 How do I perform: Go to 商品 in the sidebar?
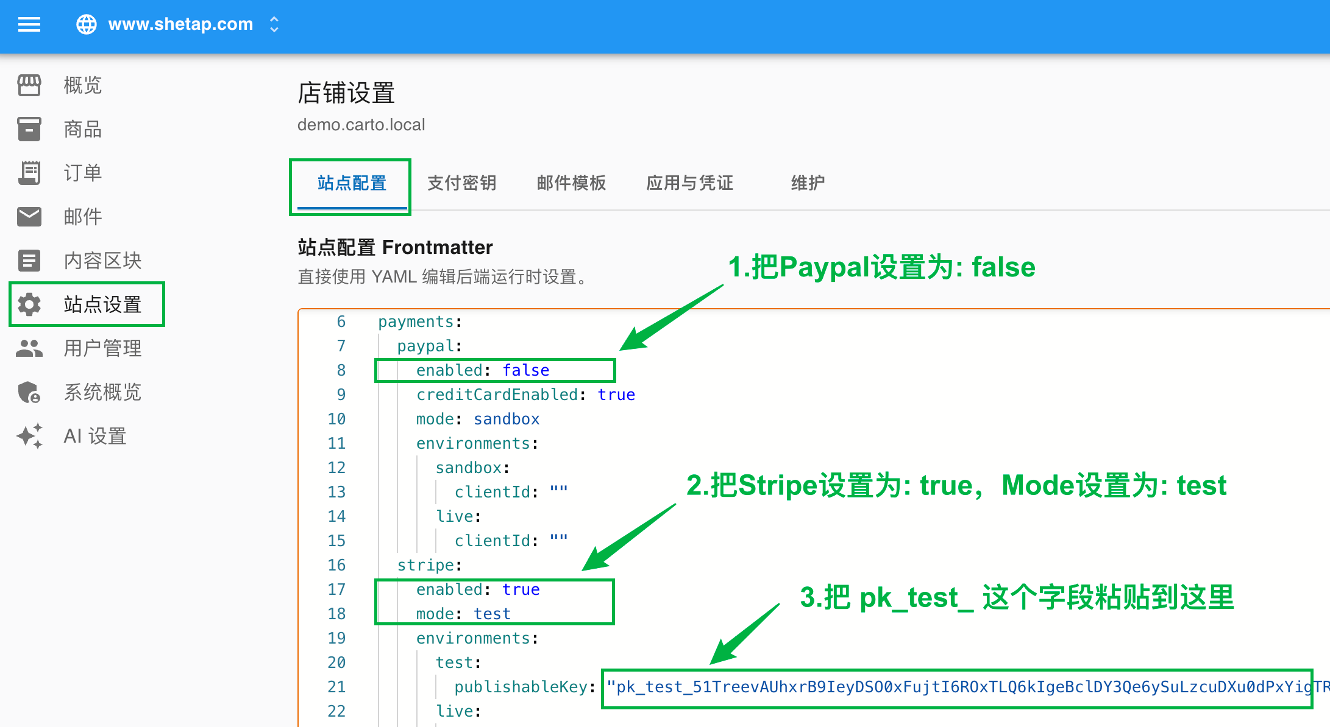pos(83,129)
